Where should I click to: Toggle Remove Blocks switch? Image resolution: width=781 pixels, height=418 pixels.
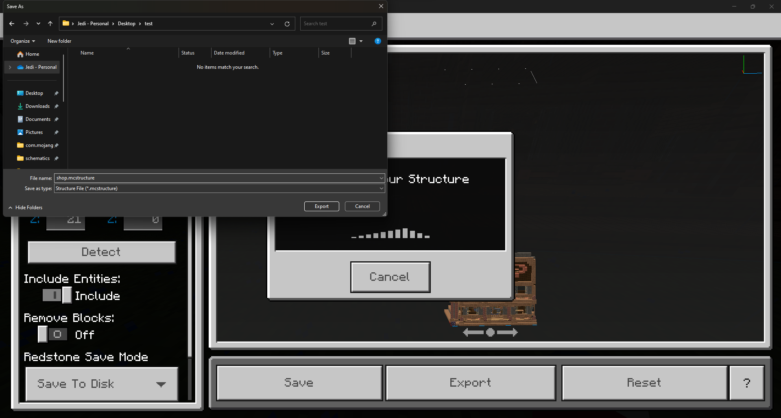click(x=52, y=334)
